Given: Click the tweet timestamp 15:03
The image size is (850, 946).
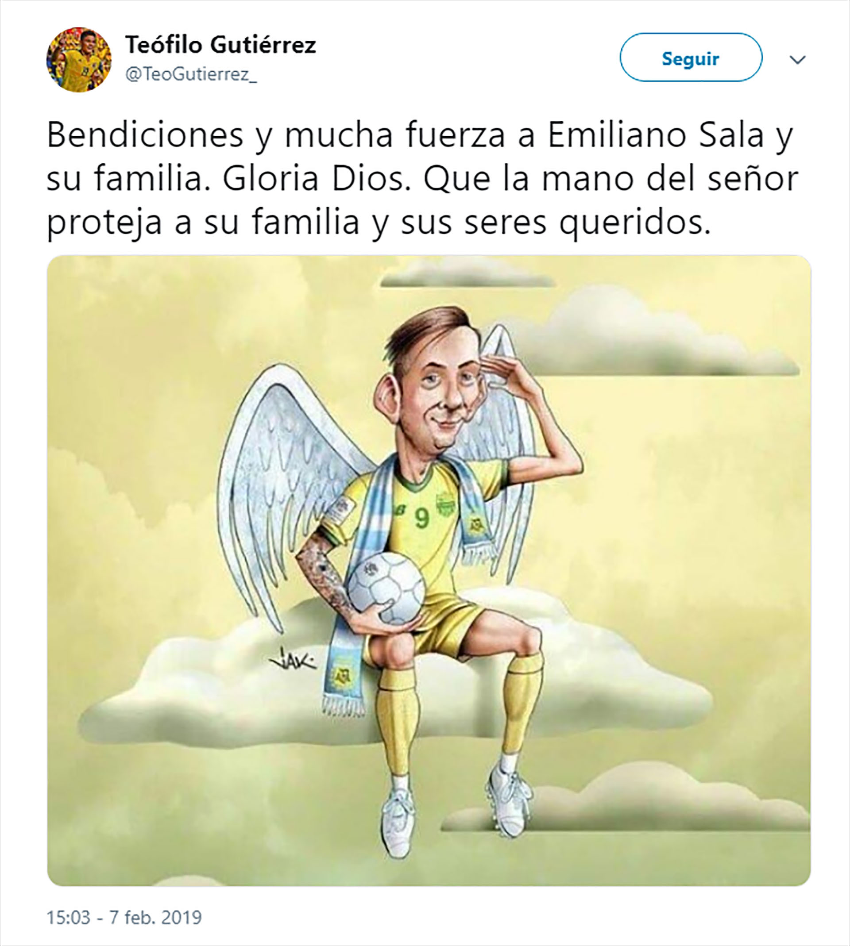Looking at the screenshot, I should pyautogui.click(x=68, y=918).
